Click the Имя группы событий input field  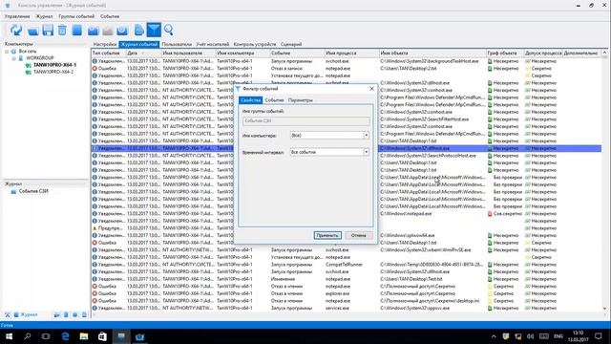pyautogui.click(x=305, y=121)
